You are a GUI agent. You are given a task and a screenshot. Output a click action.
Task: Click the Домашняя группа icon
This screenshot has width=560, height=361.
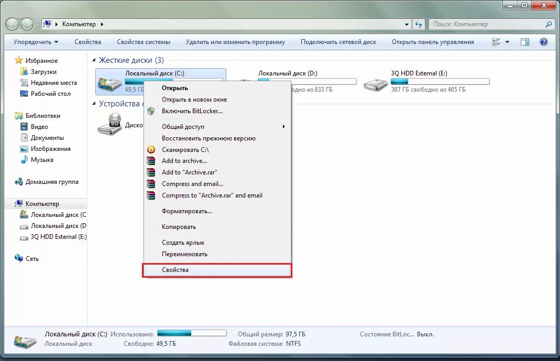click(18, 182)
